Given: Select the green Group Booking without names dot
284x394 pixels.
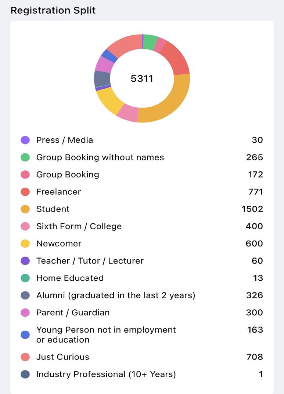Looking at the screenshot, I should click(25, 157).
